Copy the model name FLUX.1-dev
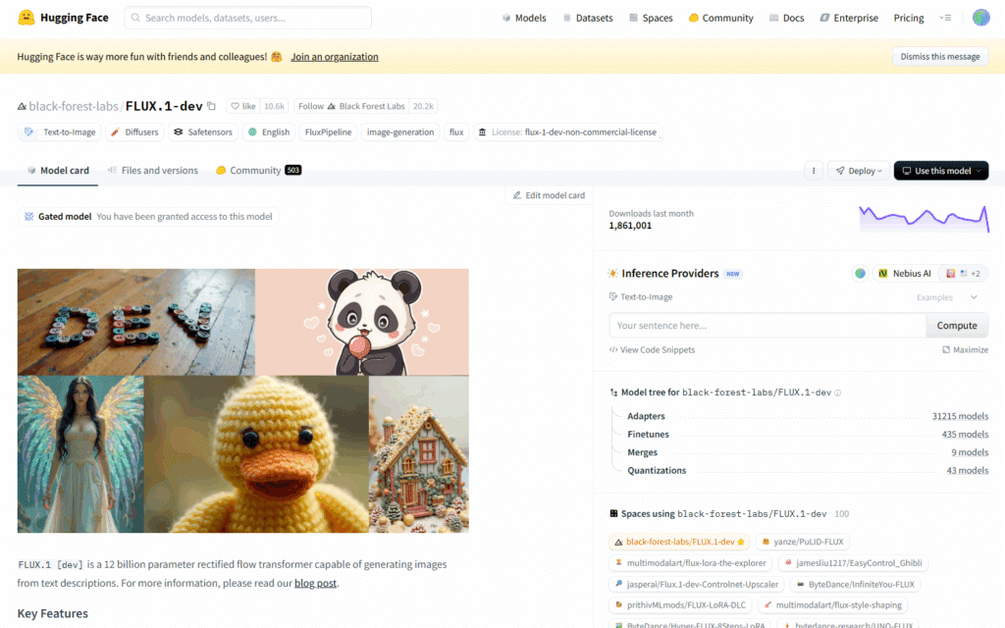 point(212,106)
